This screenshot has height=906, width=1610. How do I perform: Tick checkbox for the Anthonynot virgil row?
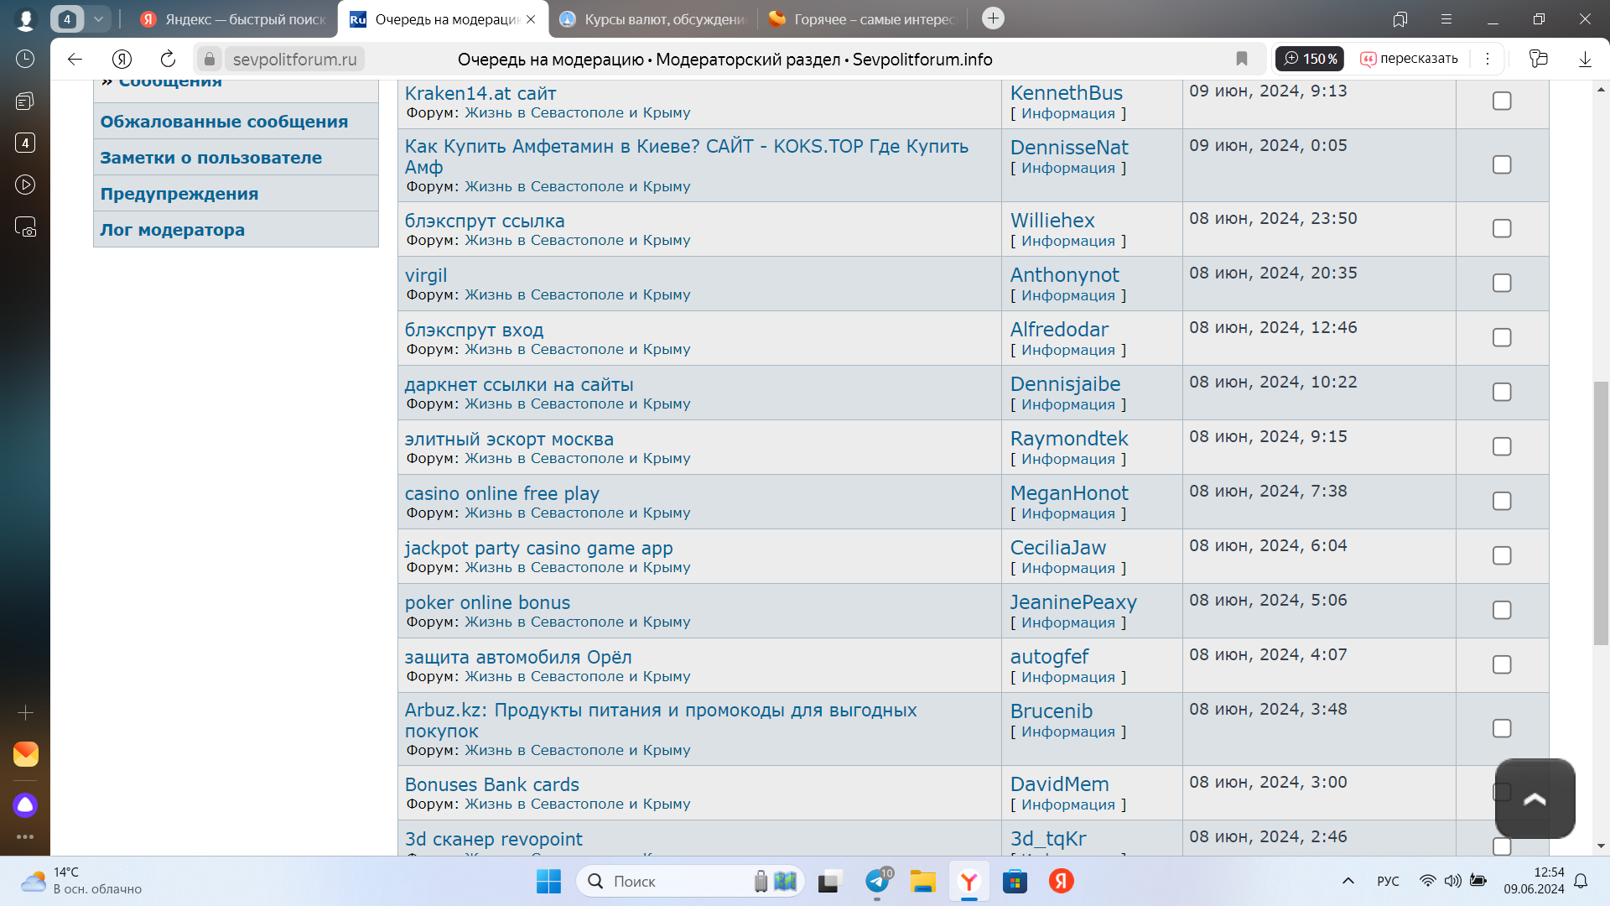click(1502, 283)
